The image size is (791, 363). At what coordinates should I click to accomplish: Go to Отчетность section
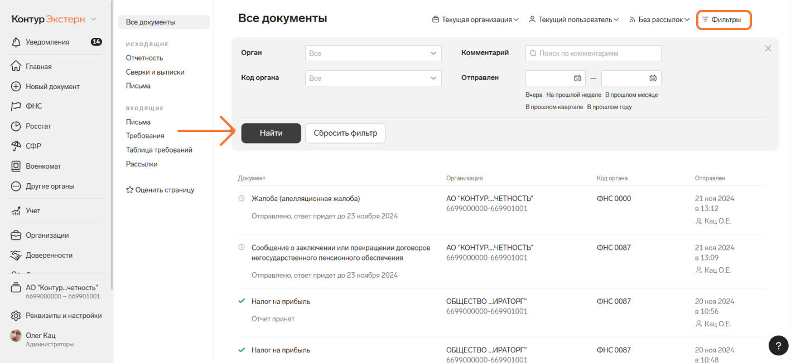(144, 58)
